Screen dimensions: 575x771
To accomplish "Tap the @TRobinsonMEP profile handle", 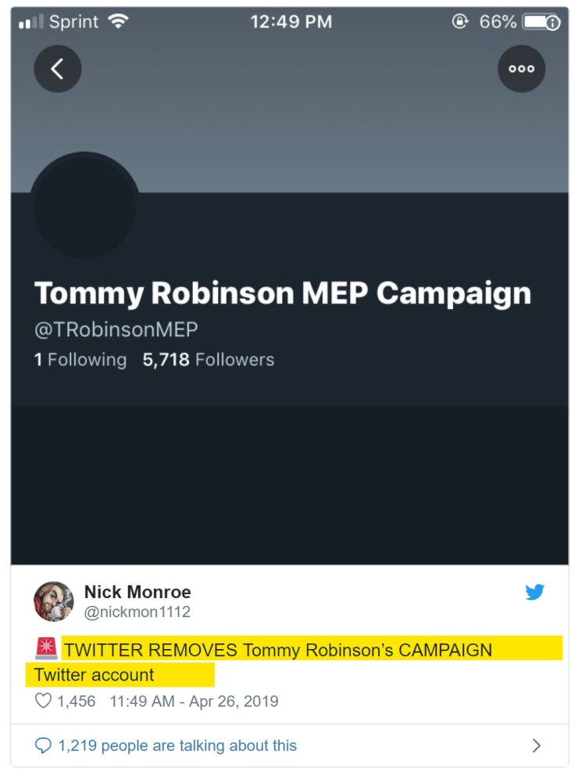I will coord(116,329).
